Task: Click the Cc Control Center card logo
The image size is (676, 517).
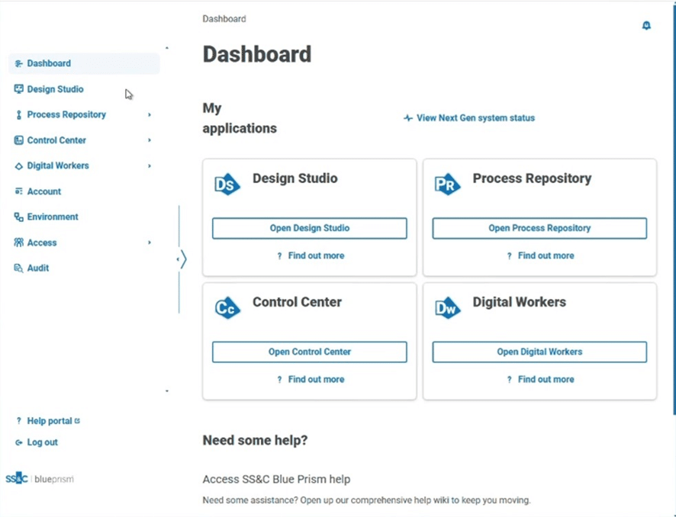Action: (x=227, y=308)
